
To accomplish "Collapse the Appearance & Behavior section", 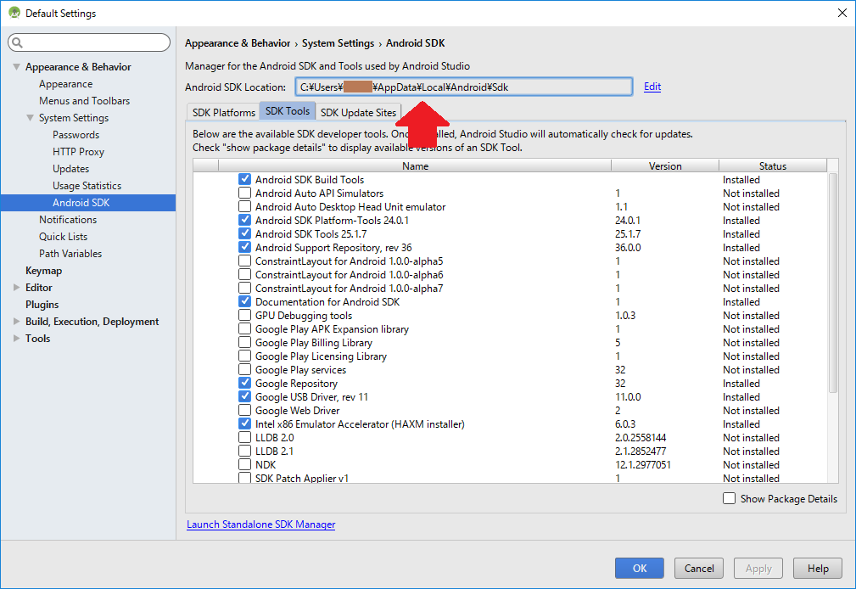I will point(18,66).
